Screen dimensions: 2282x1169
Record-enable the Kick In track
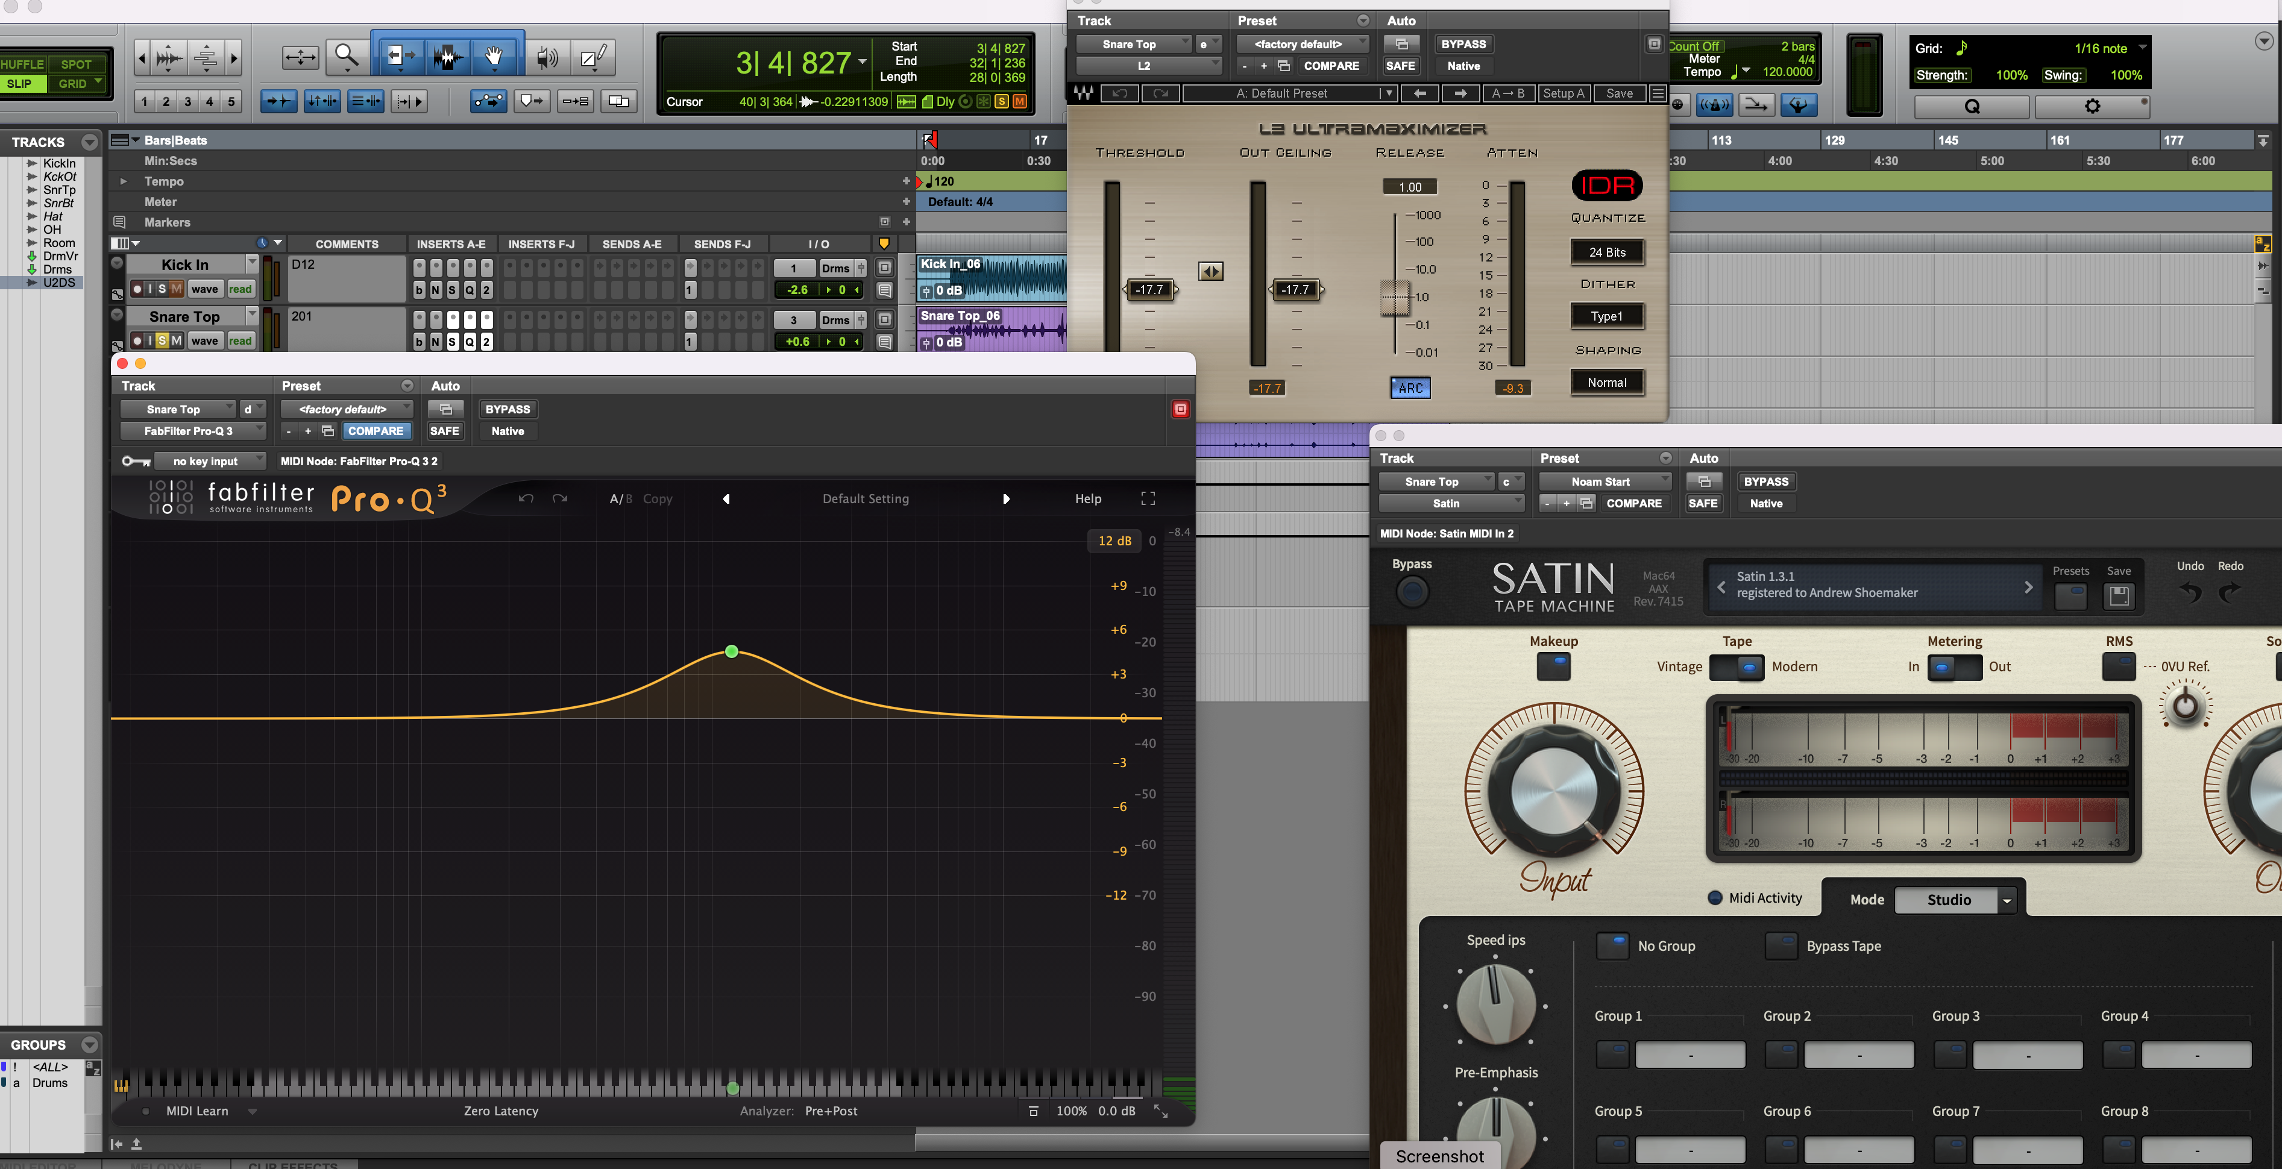click(x=136, y=289)
